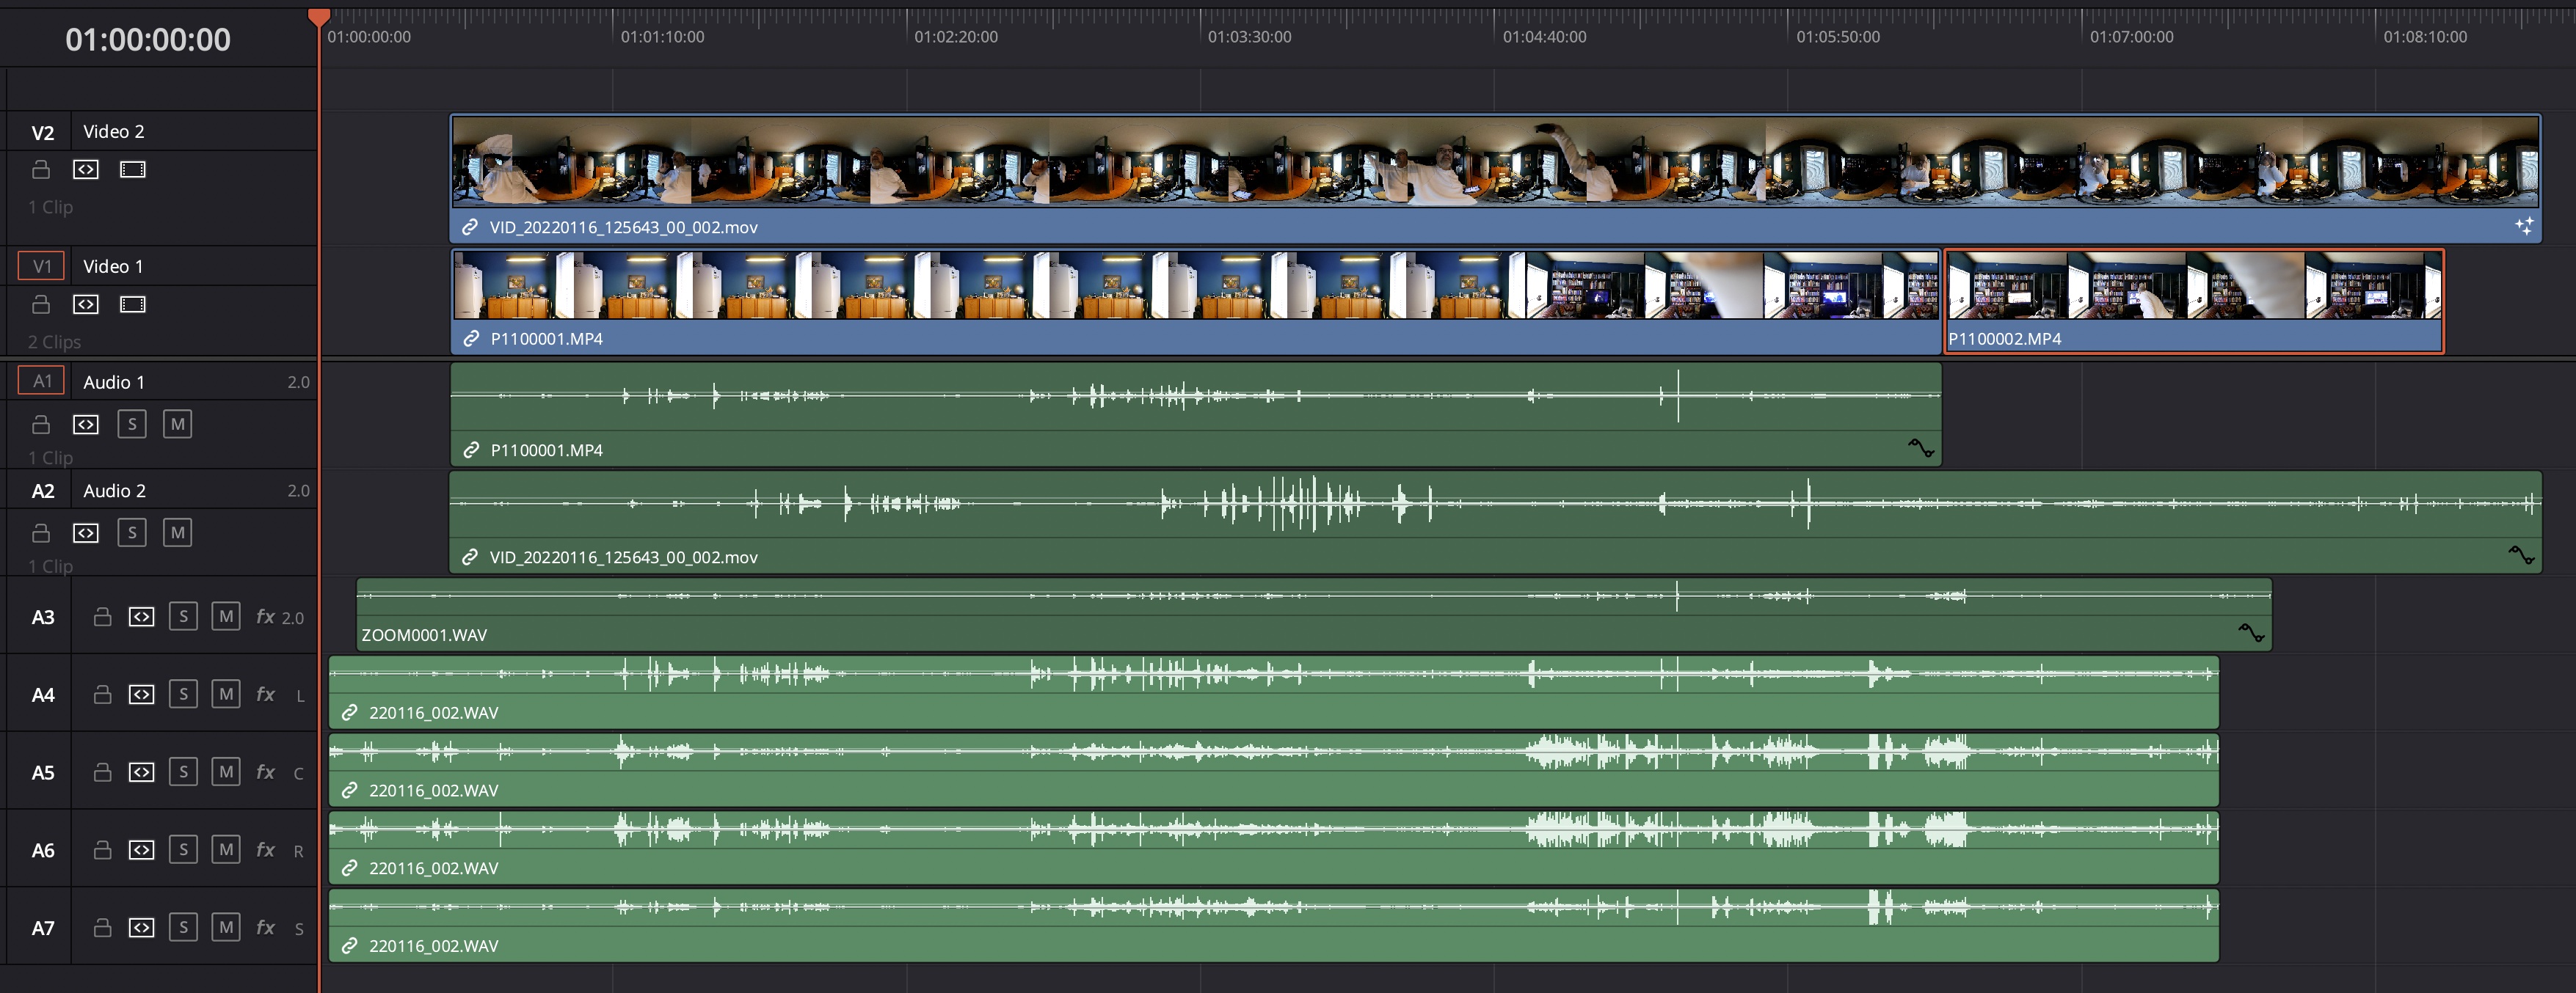2576x993 pixels.
Task: Lock the Audio 1 track
Action: (41, 425)
